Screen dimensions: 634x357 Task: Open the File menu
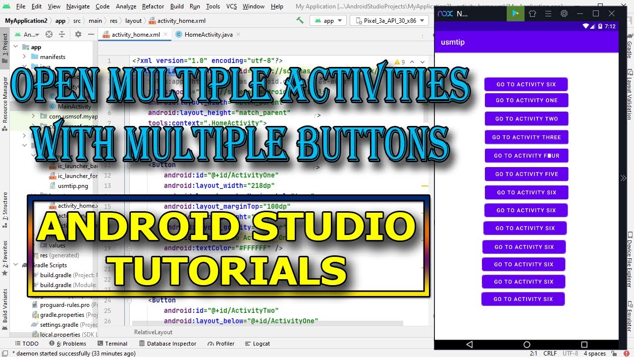point(21,6)
